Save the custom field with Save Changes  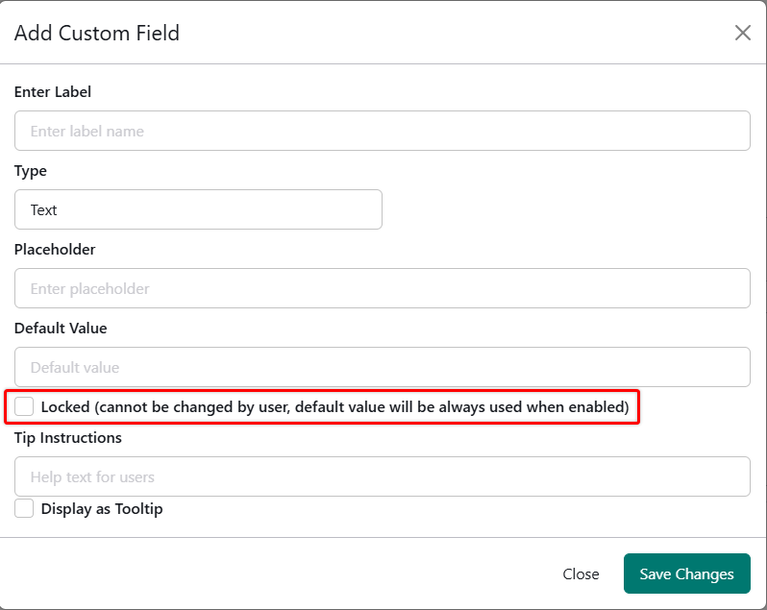pos(686,573)
